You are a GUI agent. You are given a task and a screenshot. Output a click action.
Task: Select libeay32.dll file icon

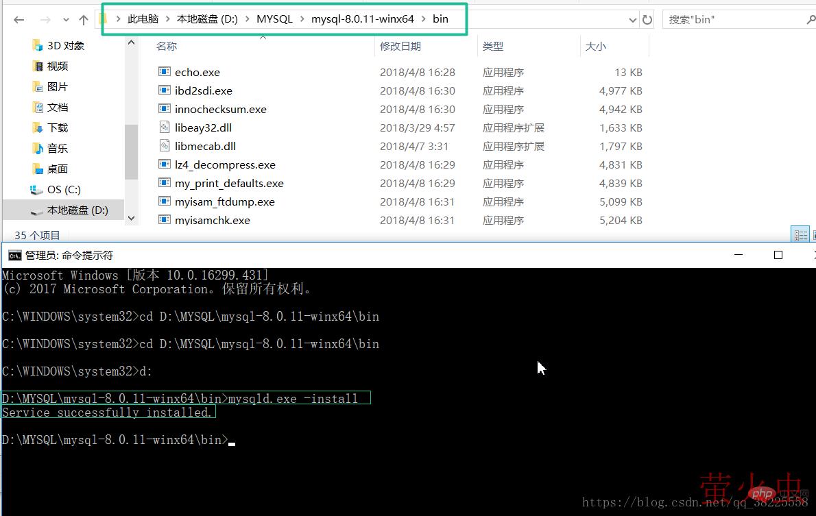coord(165,127)
